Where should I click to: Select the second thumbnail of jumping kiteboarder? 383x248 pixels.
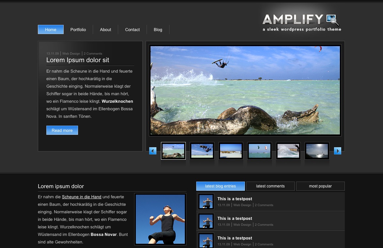(x=202, y=151)
